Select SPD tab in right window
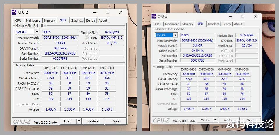279x135 pixels. point(200,24)
